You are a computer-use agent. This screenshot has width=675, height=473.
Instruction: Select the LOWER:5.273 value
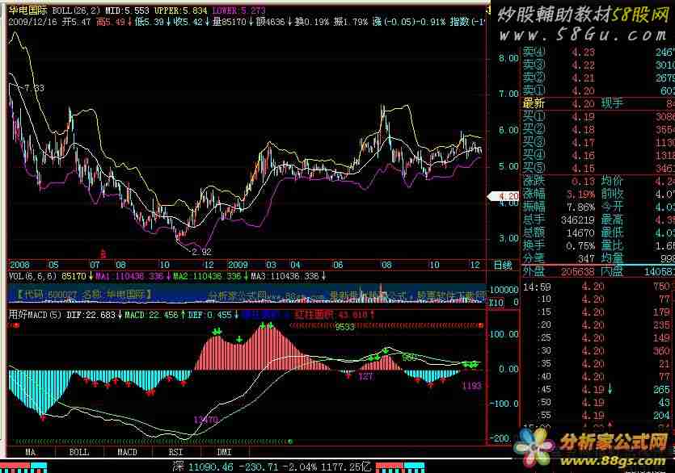coord(239,10)
